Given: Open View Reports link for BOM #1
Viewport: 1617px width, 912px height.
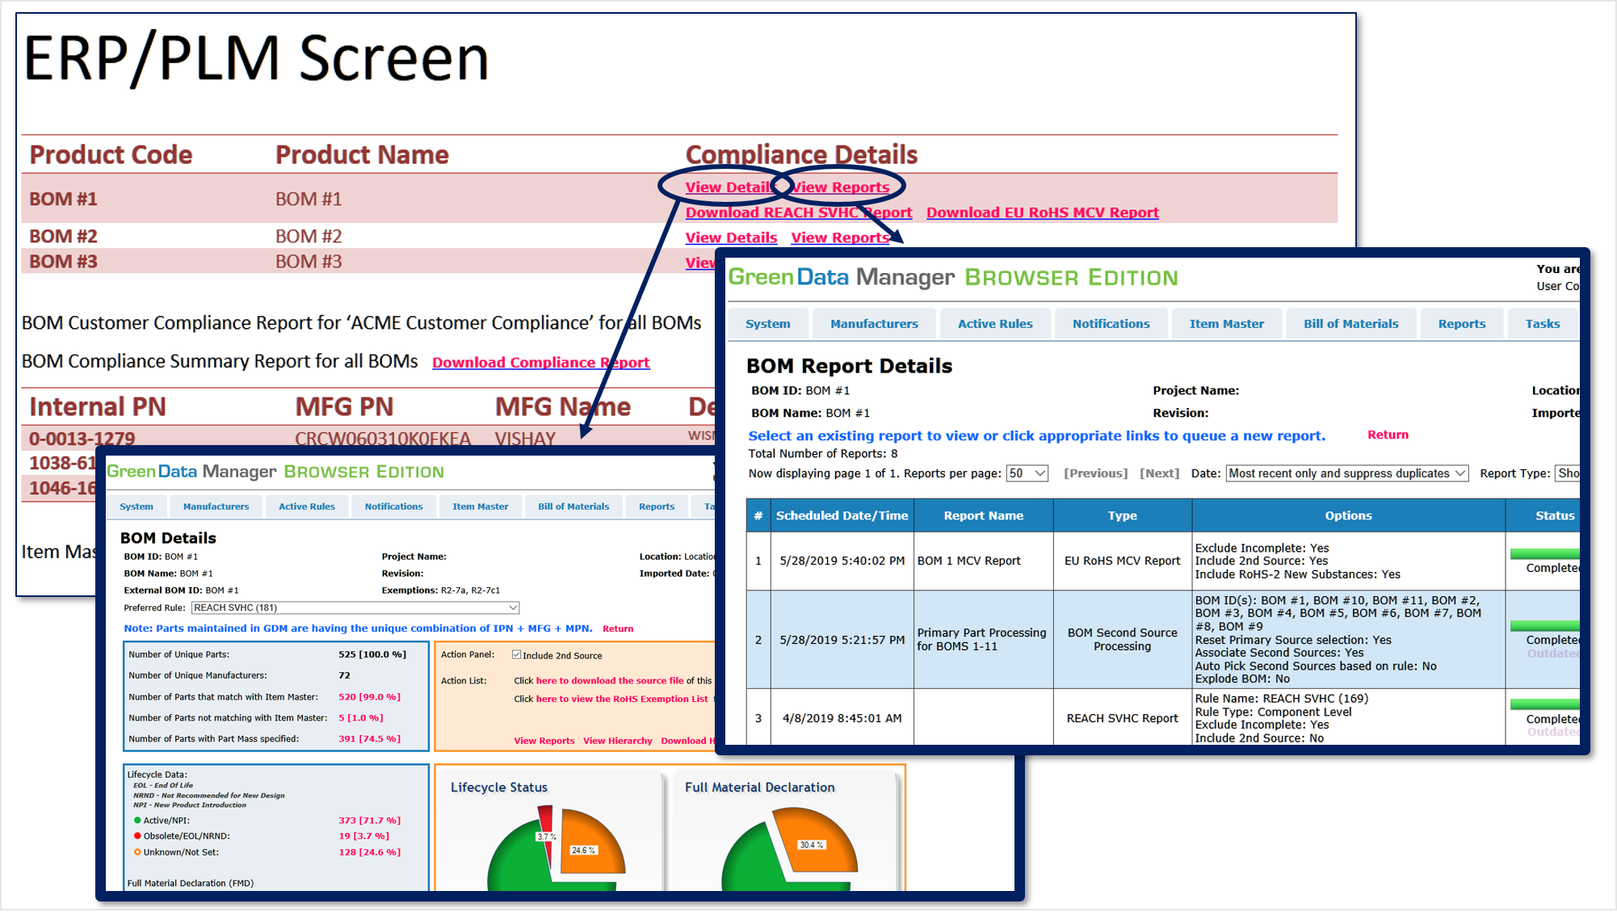Looking at the screenshot, I should [840, 187].
